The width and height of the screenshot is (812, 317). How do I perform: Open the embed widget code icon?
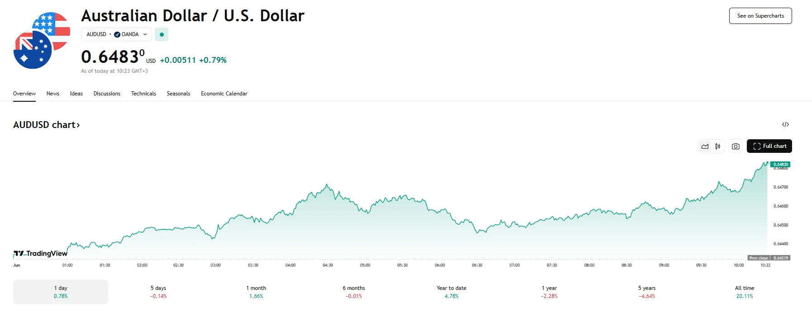click(x=785, y=124)
